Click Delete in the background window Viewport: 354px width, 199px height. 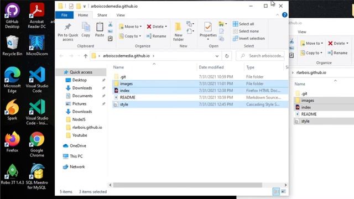[338, 43]
